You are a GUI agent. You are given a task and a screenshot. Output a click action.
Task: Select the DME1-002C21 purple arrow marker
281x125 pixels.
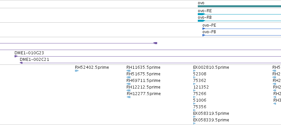(21, 63)
